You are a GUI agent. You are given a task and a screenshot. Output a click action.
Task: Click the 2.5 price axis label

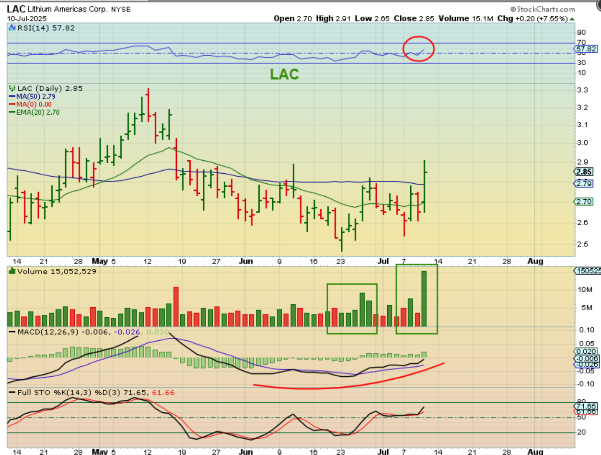(x=583, y=244)
